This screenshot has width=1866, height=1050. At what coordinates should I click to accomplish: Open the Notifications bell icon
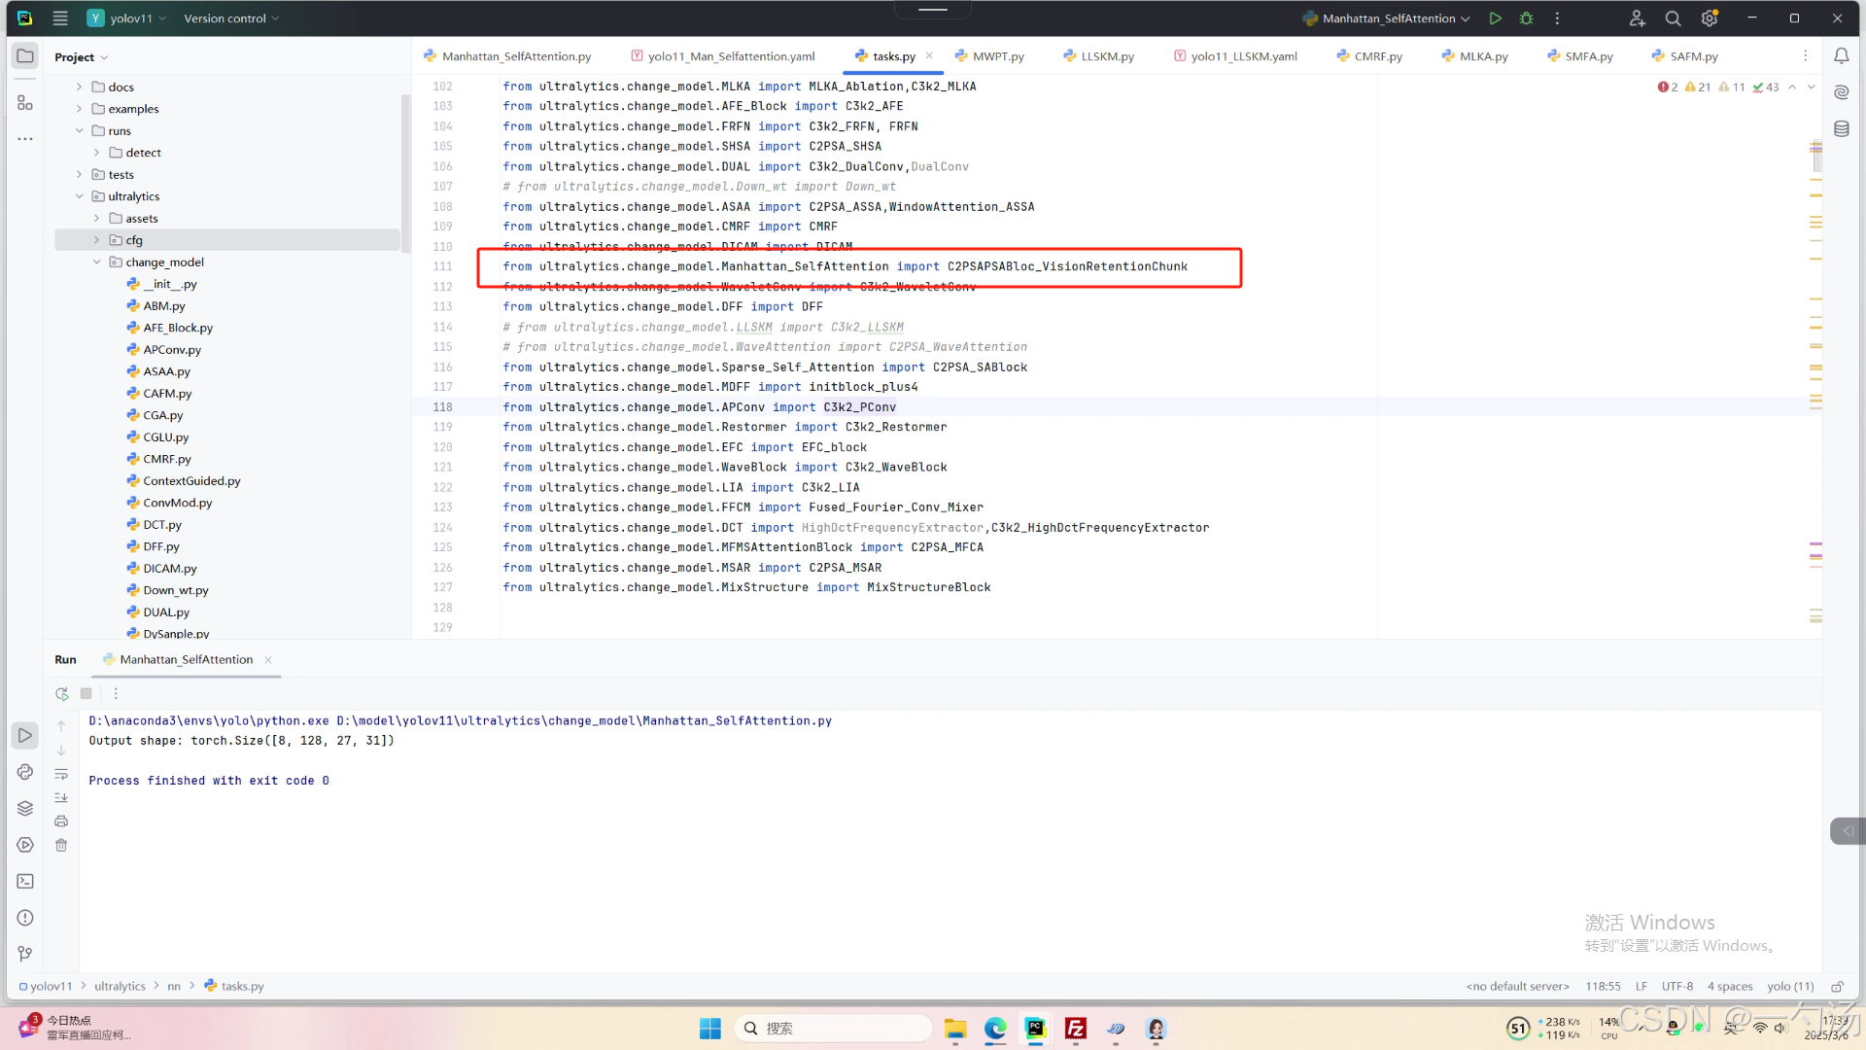point(1841,56)
